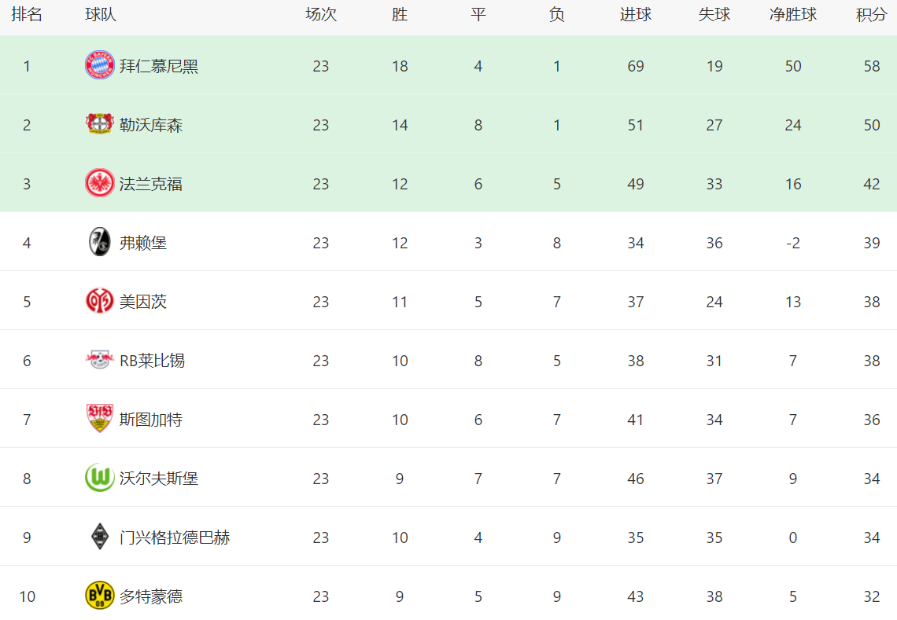This screenshot has width=897, height=620.
Task: Click the 积分 column header
Action: (871, 15)
